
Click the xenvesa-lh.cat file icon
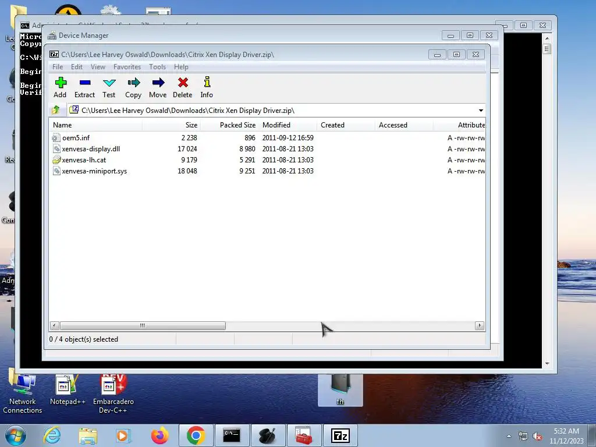pos(56,159)
